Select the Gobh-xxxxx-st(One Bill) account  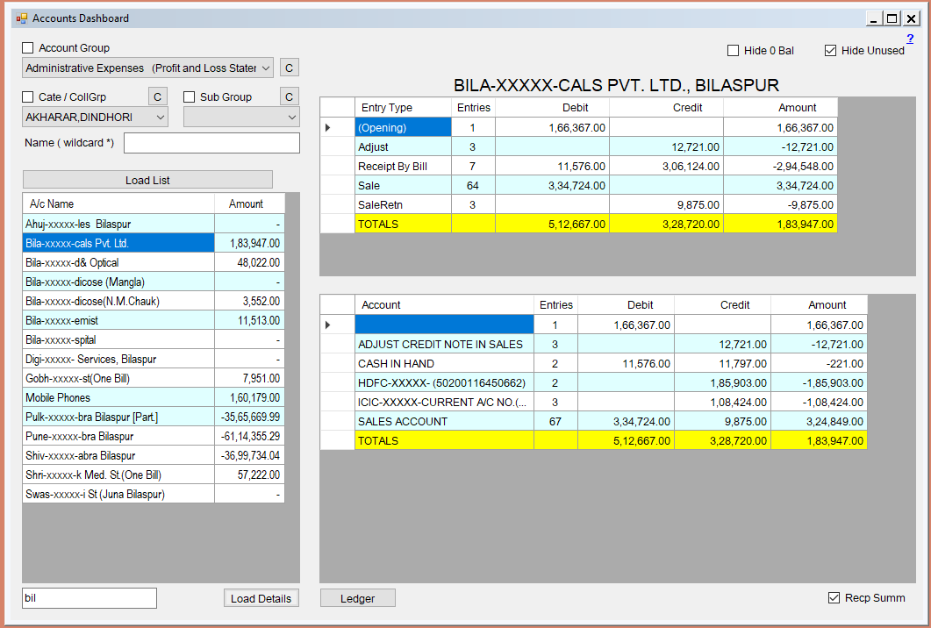click(x=154, y=378)
